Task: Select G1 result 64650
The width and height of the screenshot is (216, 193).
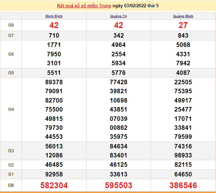Action: click(x=183, y=174)
